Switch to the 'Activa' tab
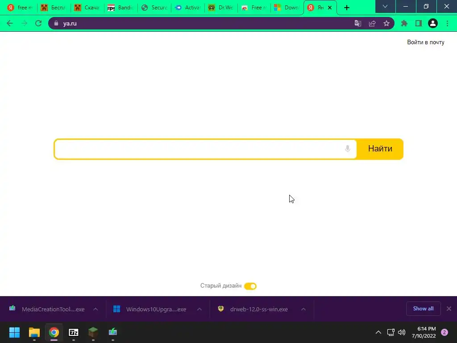This screenshot has height=343, width=457. pyautogui.click(x=187, y=8)
